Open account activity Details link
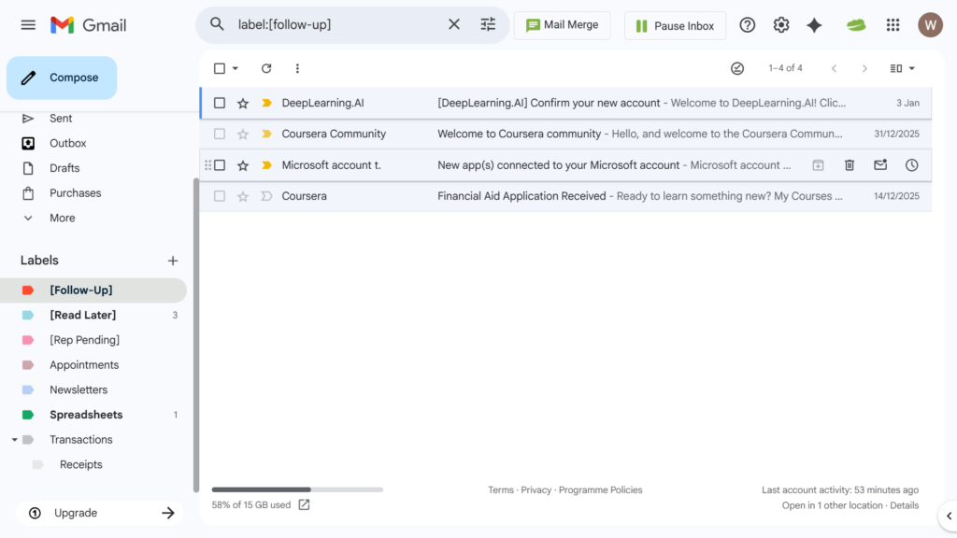Viewport: 957px width, 538px height. (904, 505)
